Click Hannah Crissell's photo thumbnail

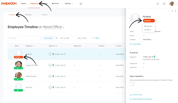[x=18, y=75]
